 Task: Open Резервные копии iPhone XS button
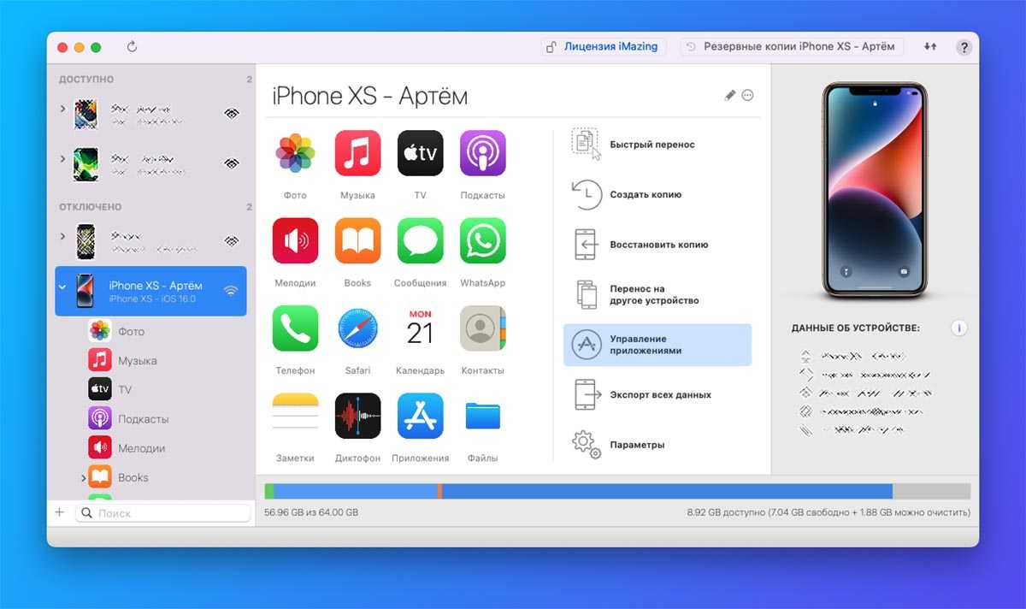[791, 47]
